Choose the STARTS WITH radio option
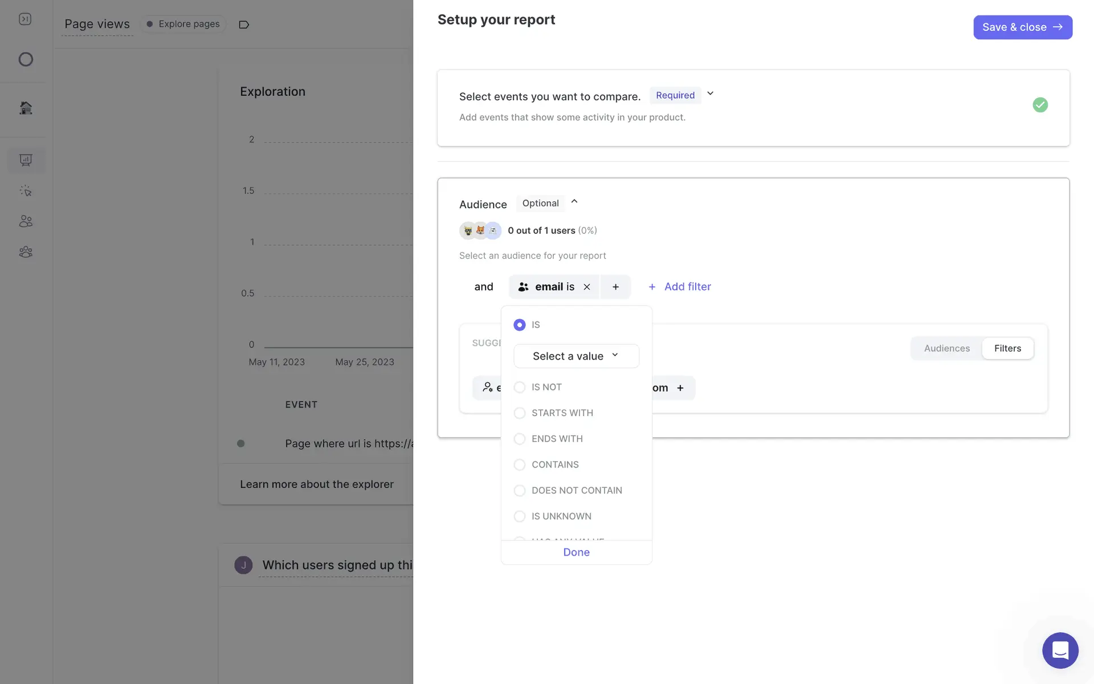1094x684 pixels. 520,413
